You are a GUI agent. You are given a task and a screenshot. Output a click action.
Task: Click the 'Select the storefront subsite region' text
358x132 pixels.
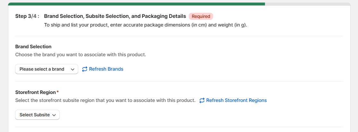point(105,100)
